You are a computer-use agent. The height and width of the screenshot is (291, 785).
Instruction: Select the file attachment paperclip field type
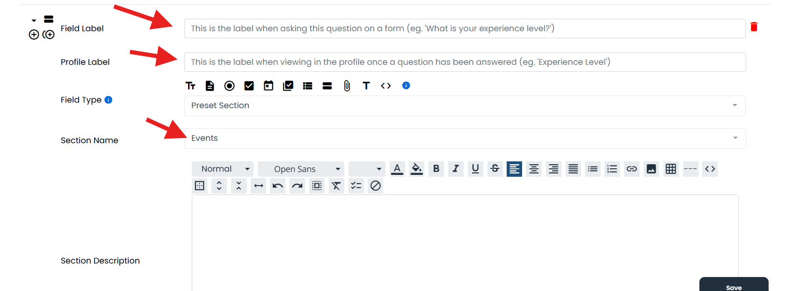(x=347, y=85)
